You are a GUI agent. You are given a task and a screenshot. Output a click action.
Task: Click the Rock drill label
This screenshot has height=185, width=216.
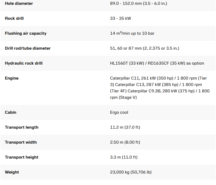pyautogui.click(x=14, y=18)
